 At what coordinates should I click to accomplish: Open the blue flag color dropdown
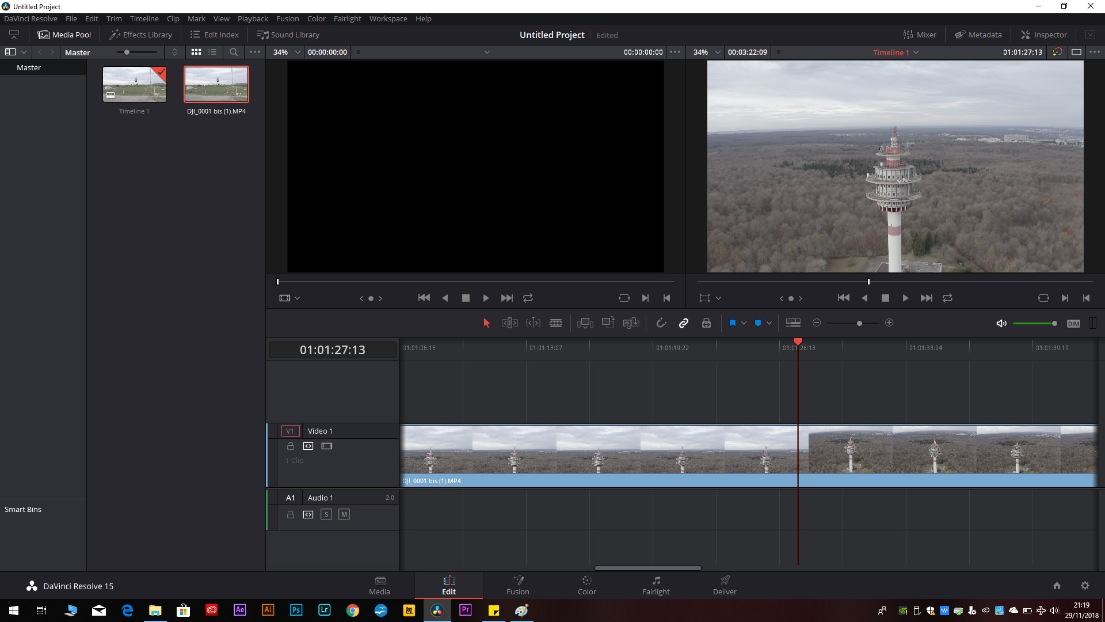pos(744,323)
